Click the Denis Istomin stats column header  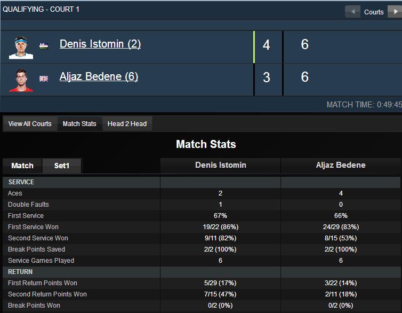tap(221, 165)
